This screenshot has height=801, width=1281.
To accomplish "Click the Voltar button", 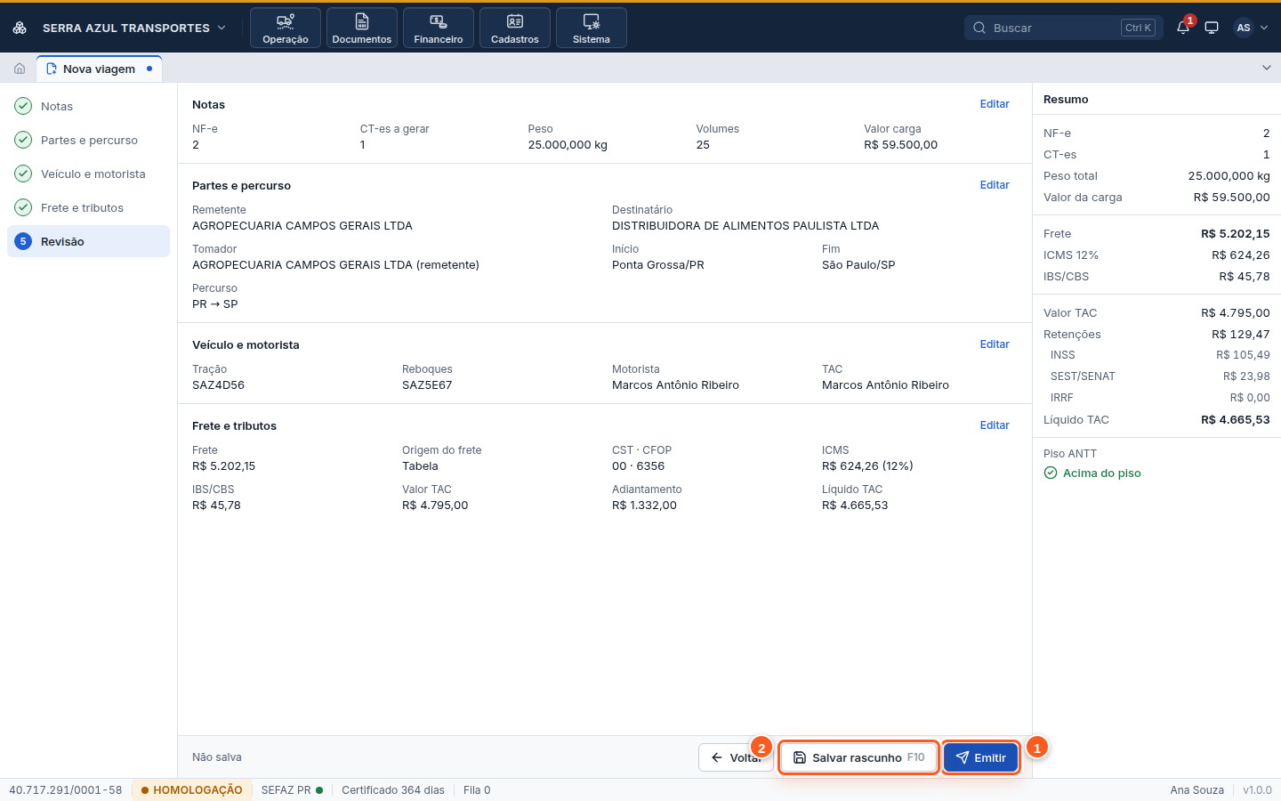I will coord(736,757).
